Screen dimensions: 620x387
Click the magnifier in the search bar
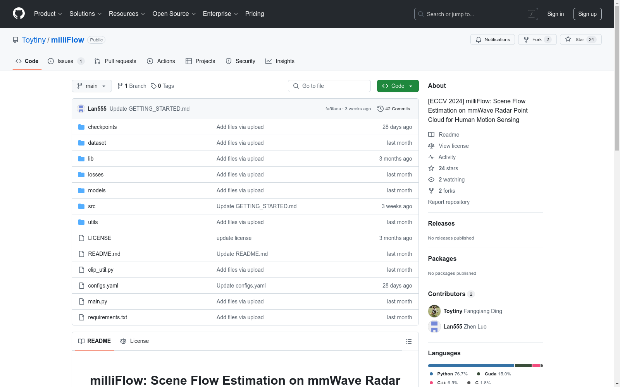421,14
